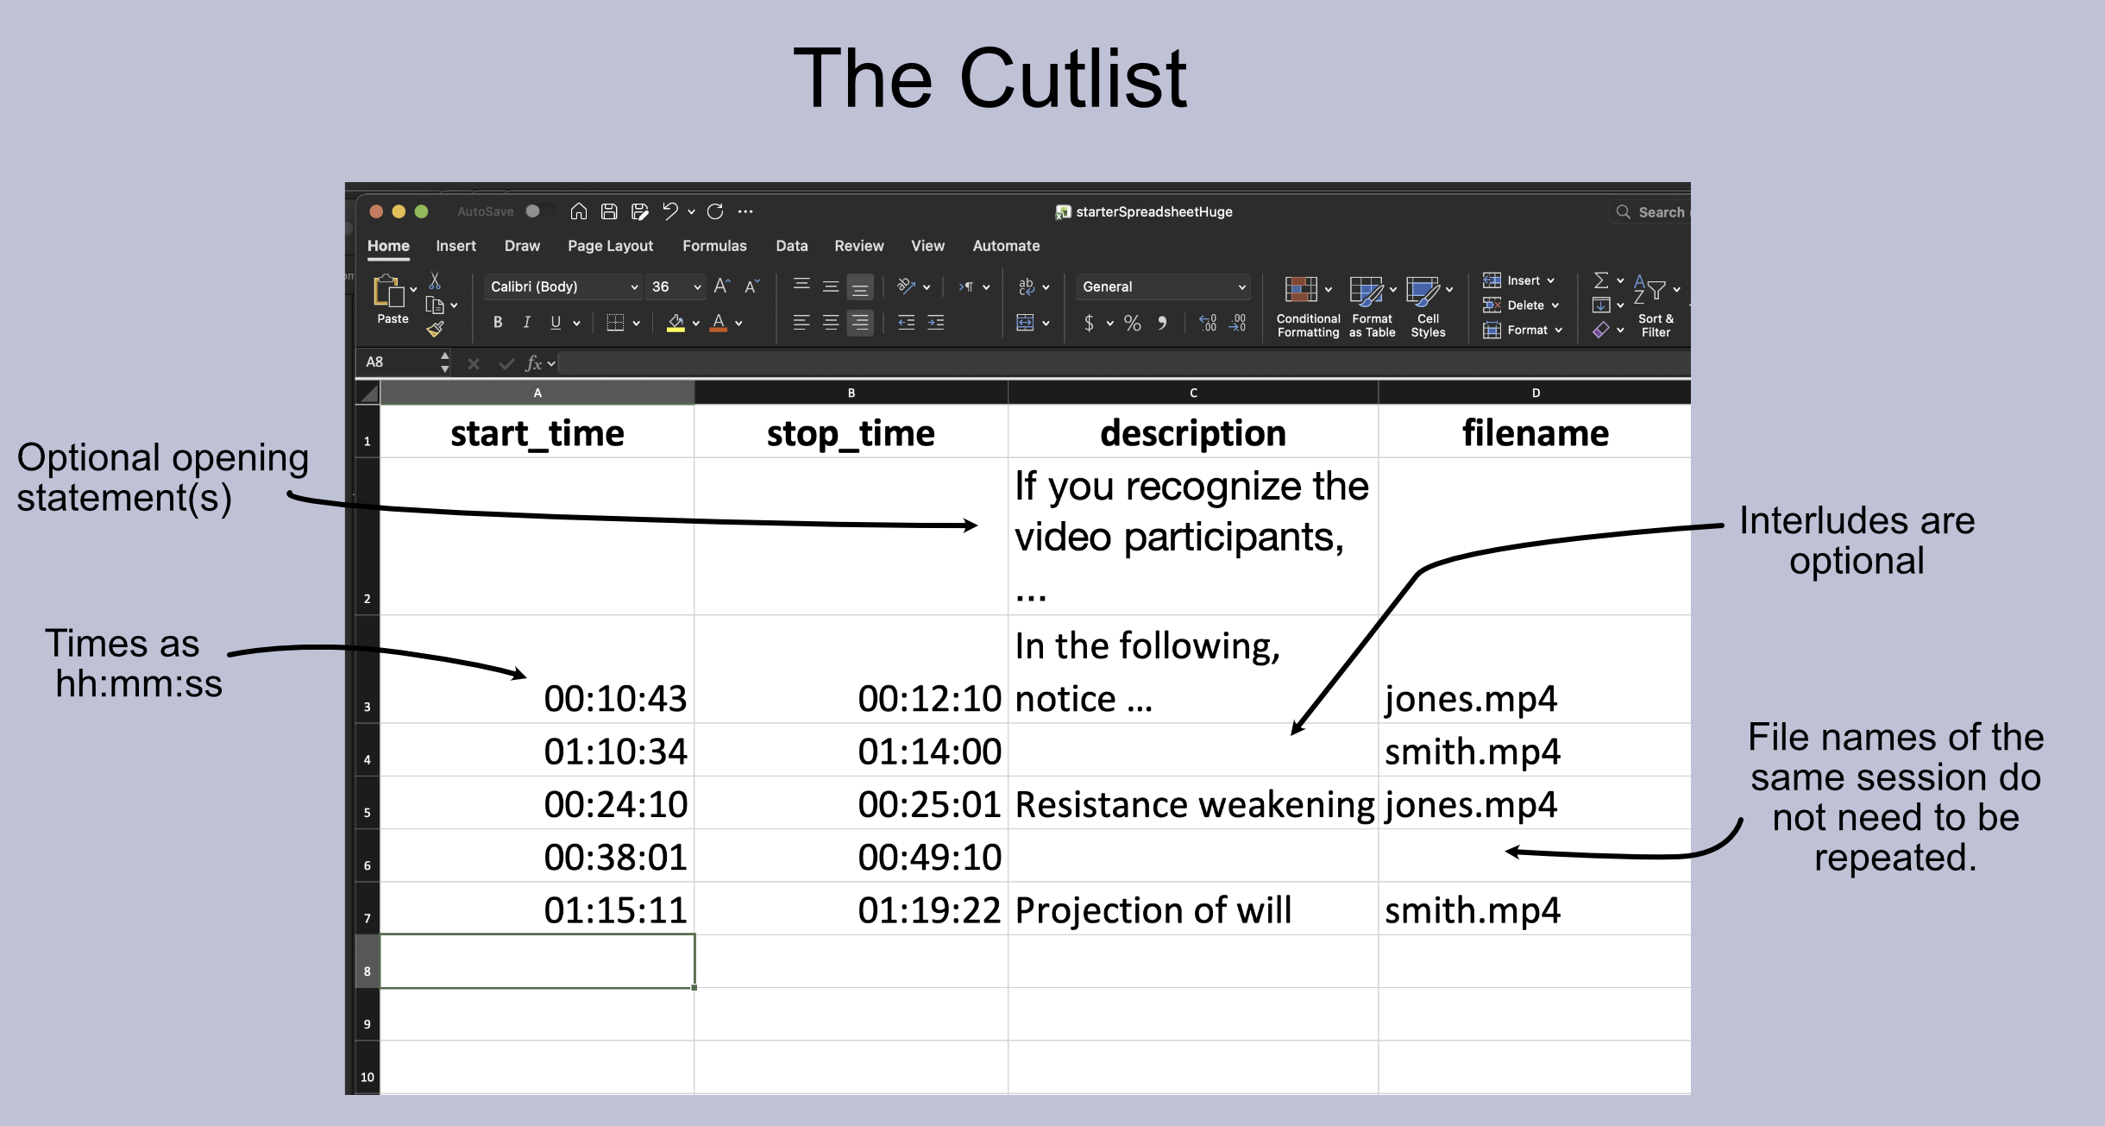Open the number format General dropdown
This screenshot has height=1126, width=2105.
coord(1160,286)
